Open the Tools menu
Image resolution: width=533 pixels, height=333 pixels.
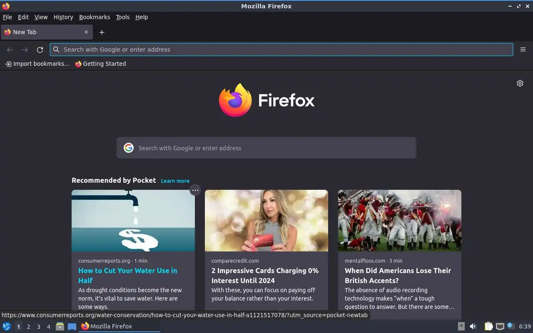[x=122, y=17]
